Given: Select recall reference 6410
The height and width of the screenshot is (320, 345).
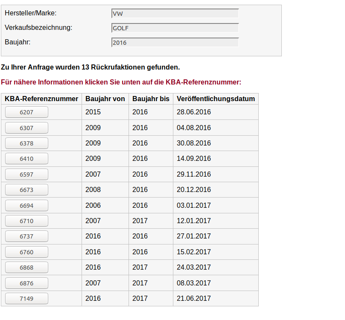Looking at the screenshot, I should point(26,159).
